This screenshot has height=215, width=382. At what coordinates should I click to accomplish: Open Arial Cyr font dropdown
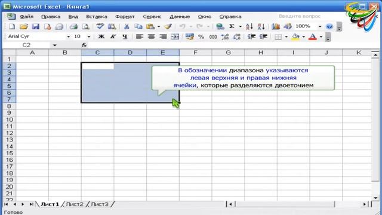click(x=69, y=37)
